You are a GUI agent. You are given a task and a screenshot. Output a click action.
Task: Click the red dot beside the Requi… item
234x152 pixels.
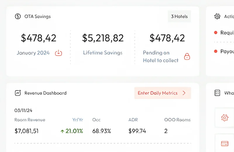pos(216,33)
